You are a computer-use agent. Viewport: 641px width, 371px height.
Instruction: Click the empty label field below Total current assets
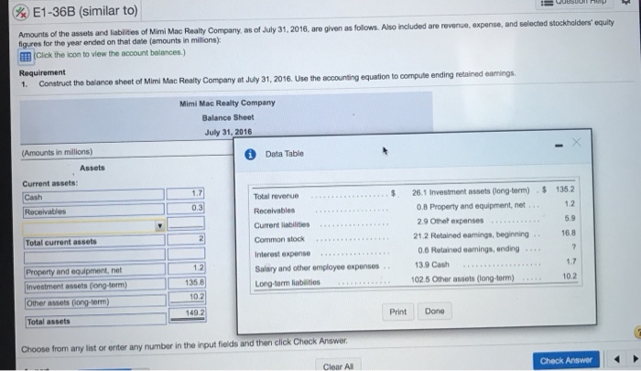click(x=94, y=256)
